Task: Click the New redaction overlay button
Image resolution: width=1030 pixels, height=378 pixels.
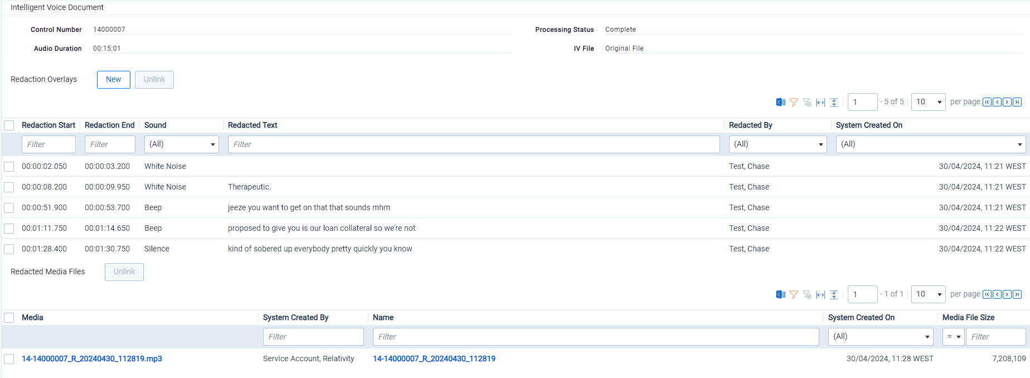Action: (x=114, y=80)
